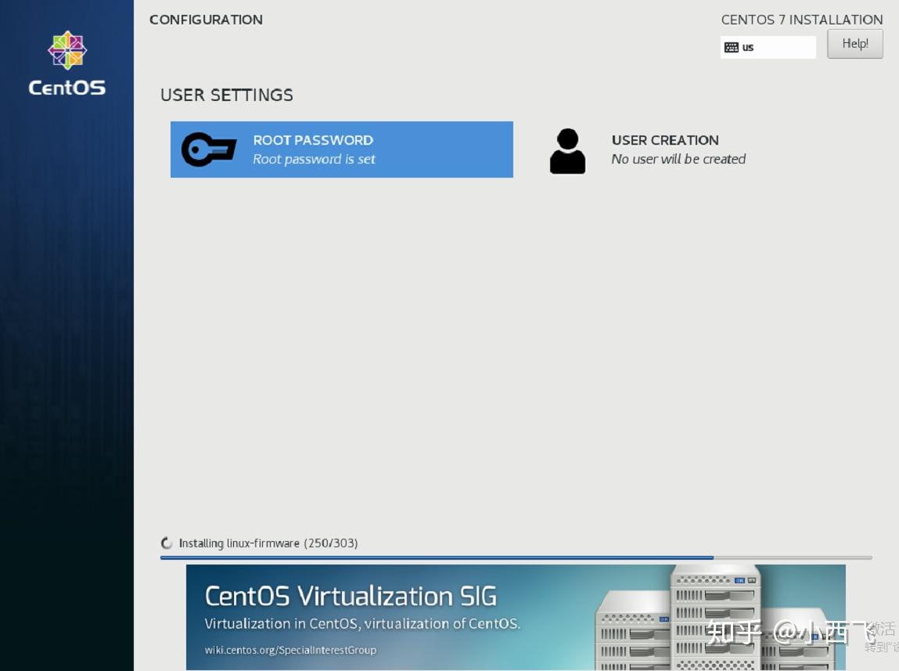
Task: Click the keyboard layout icon beside 'us'
Action: tap(732, 47)
